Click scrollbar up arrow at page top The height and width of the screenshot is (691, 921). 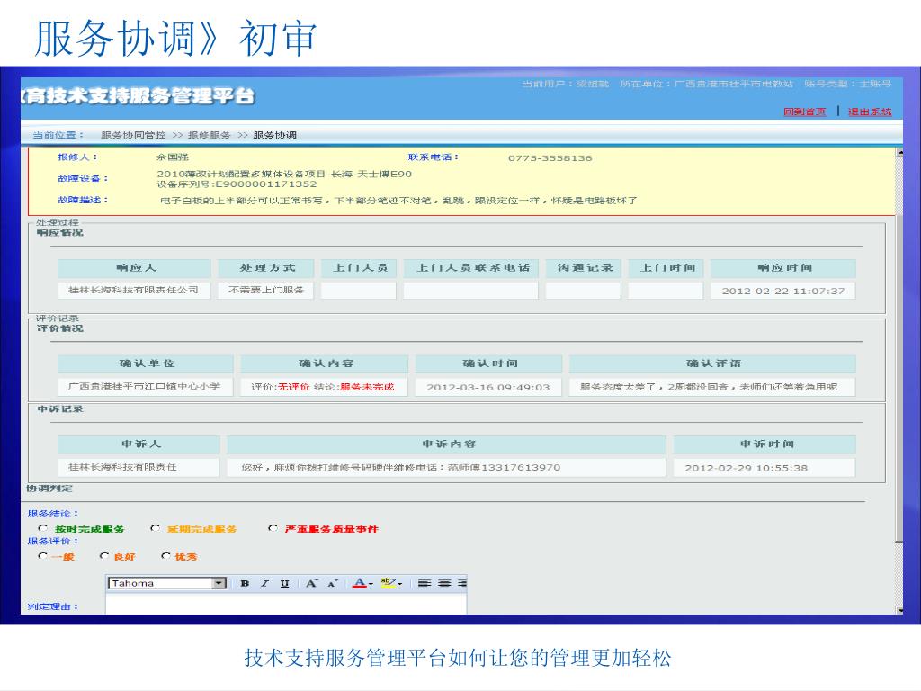[x=899, y=153]
